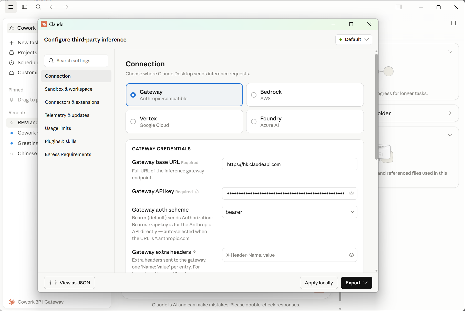
Task: Click the Projects folder icon
Action: pyautogui.click(x=12, y=53)
